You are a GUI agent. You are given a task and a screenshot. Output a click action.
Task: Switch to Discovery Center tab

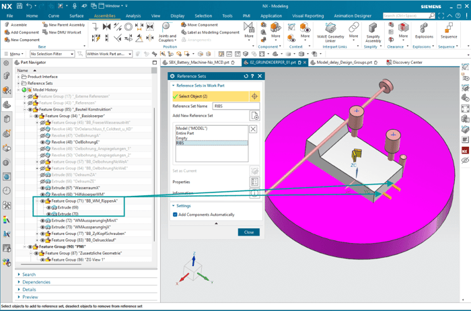coord(404,63)
